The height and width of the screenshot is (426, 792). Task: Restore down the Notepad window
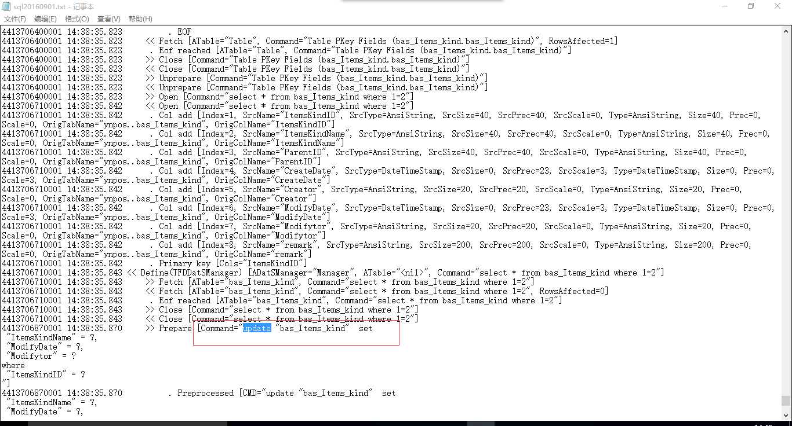click(751, 6)
